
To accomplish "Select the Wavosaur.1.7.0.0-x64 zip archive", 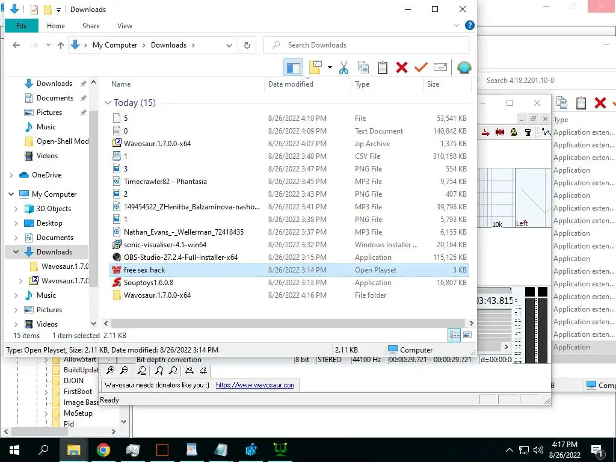I will click(x=289, y=144).
